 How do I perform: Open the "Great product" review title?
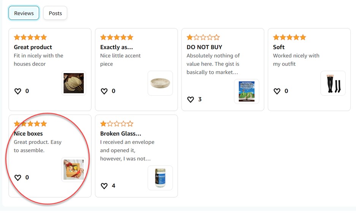(33, 47)
